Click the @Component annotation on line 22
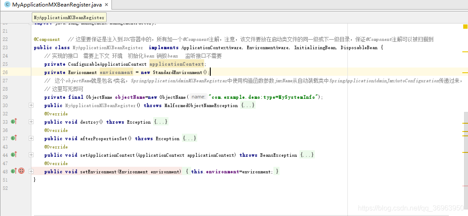 pyautogui.click(x=47, y=40)
